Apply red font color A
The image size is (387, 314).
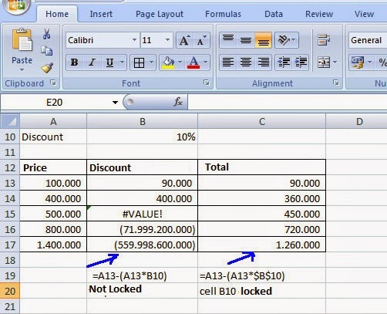[x=193, y=62]
